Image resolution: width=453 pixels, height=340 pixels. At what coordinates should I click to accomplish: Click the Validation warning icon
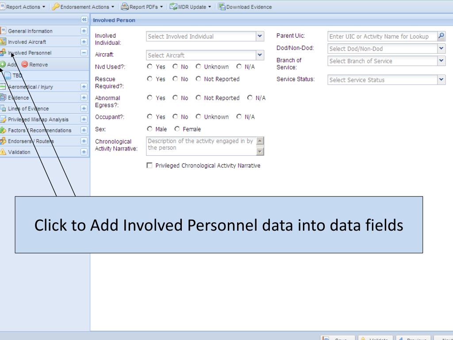tap(3, 152)
